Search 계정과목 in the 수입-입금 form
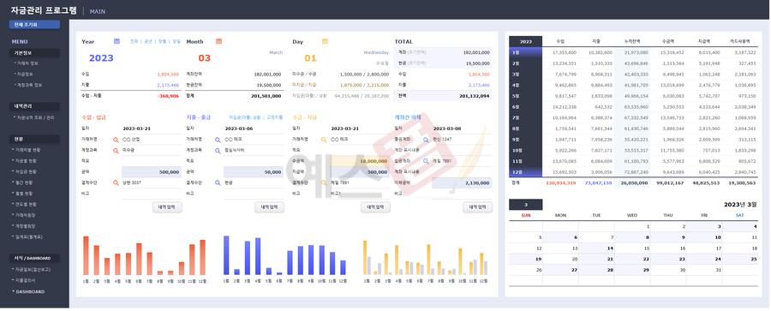Screen dimensions: 771x311 coord(116,151)
